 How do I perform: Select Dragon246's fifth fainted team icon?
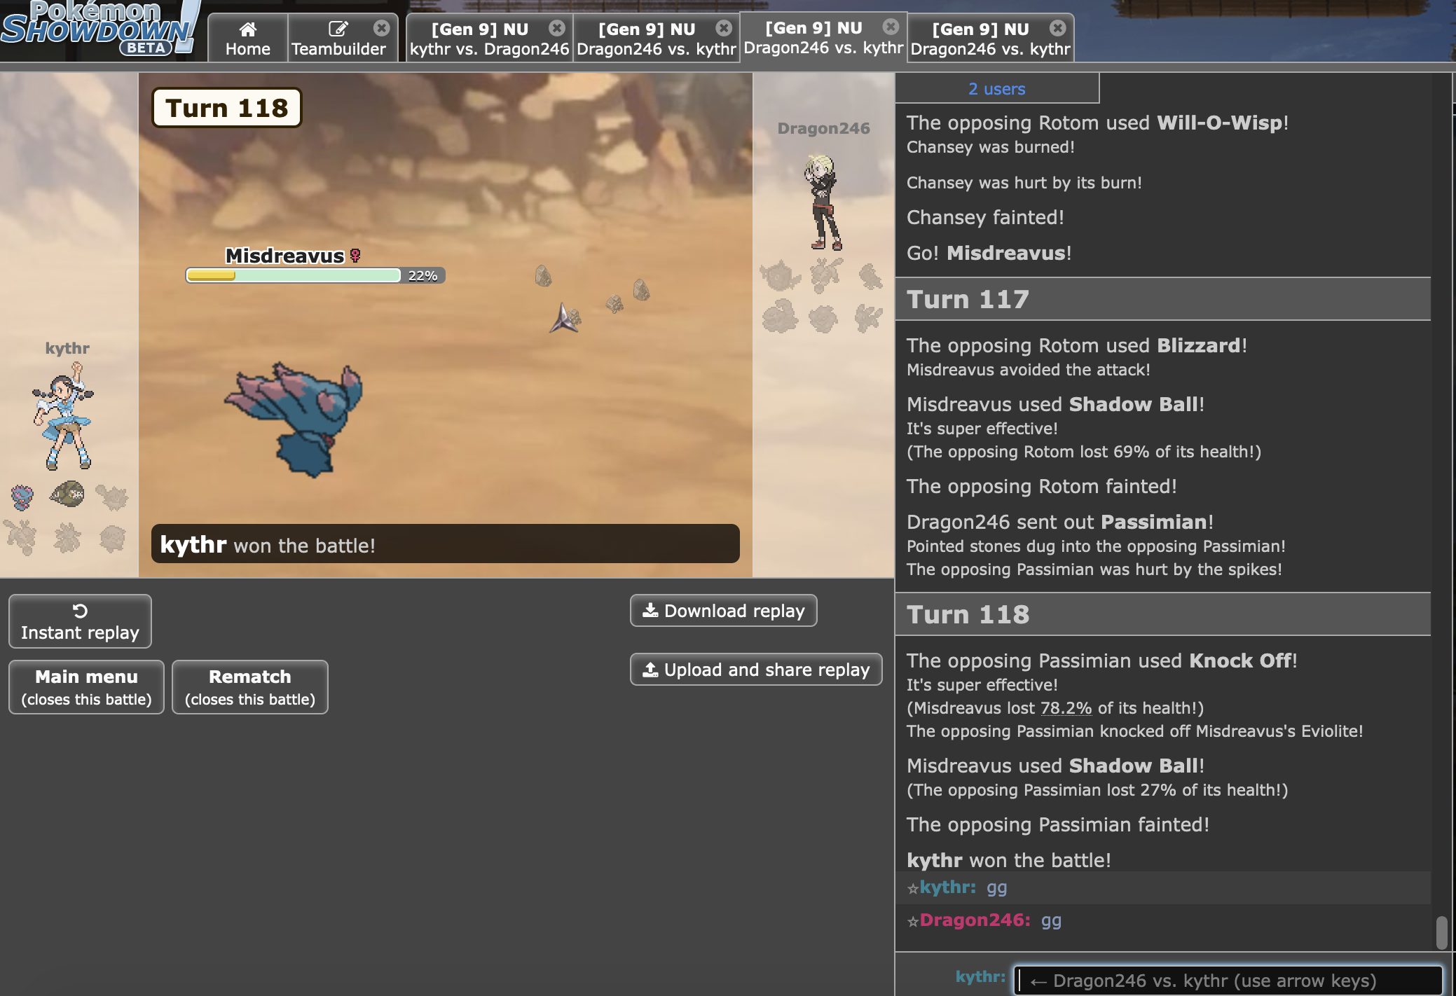point(823,319)
